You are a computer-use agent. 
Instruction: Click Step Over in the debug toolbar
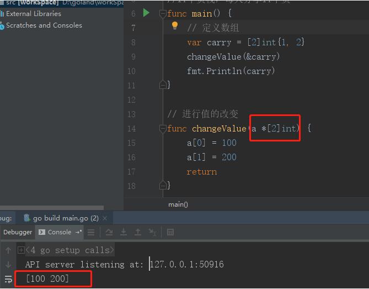point(109,233)
